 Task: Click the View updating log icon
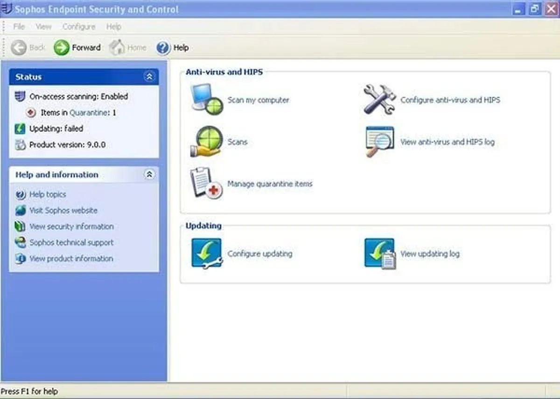[380, 254]
